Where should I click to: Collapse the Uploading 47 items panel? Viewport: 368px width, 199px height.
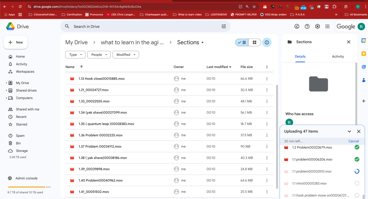coord(349,131)
